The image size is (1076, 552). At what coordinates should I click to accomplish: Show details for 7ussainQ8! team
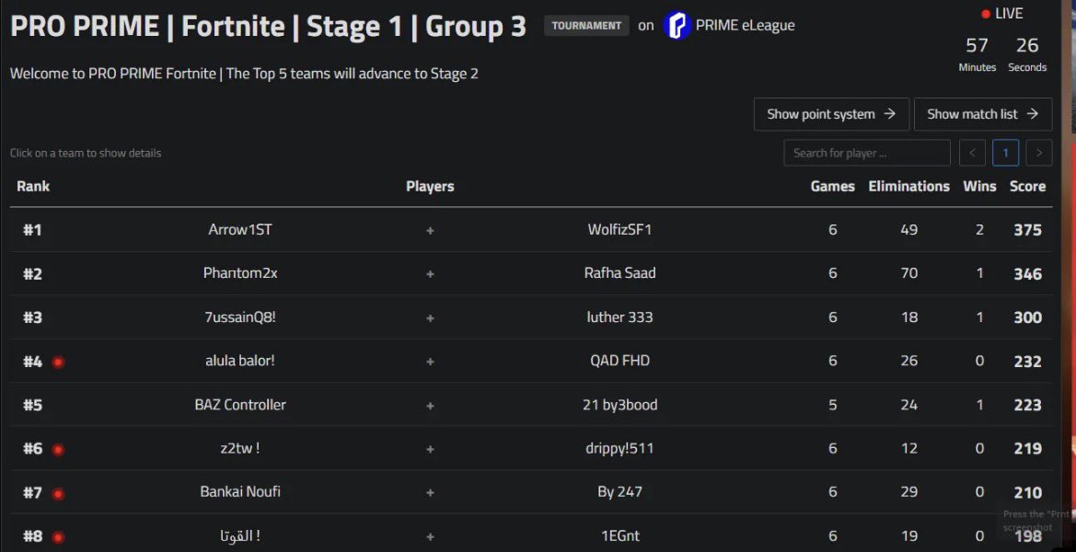click(x=531, y=317)
